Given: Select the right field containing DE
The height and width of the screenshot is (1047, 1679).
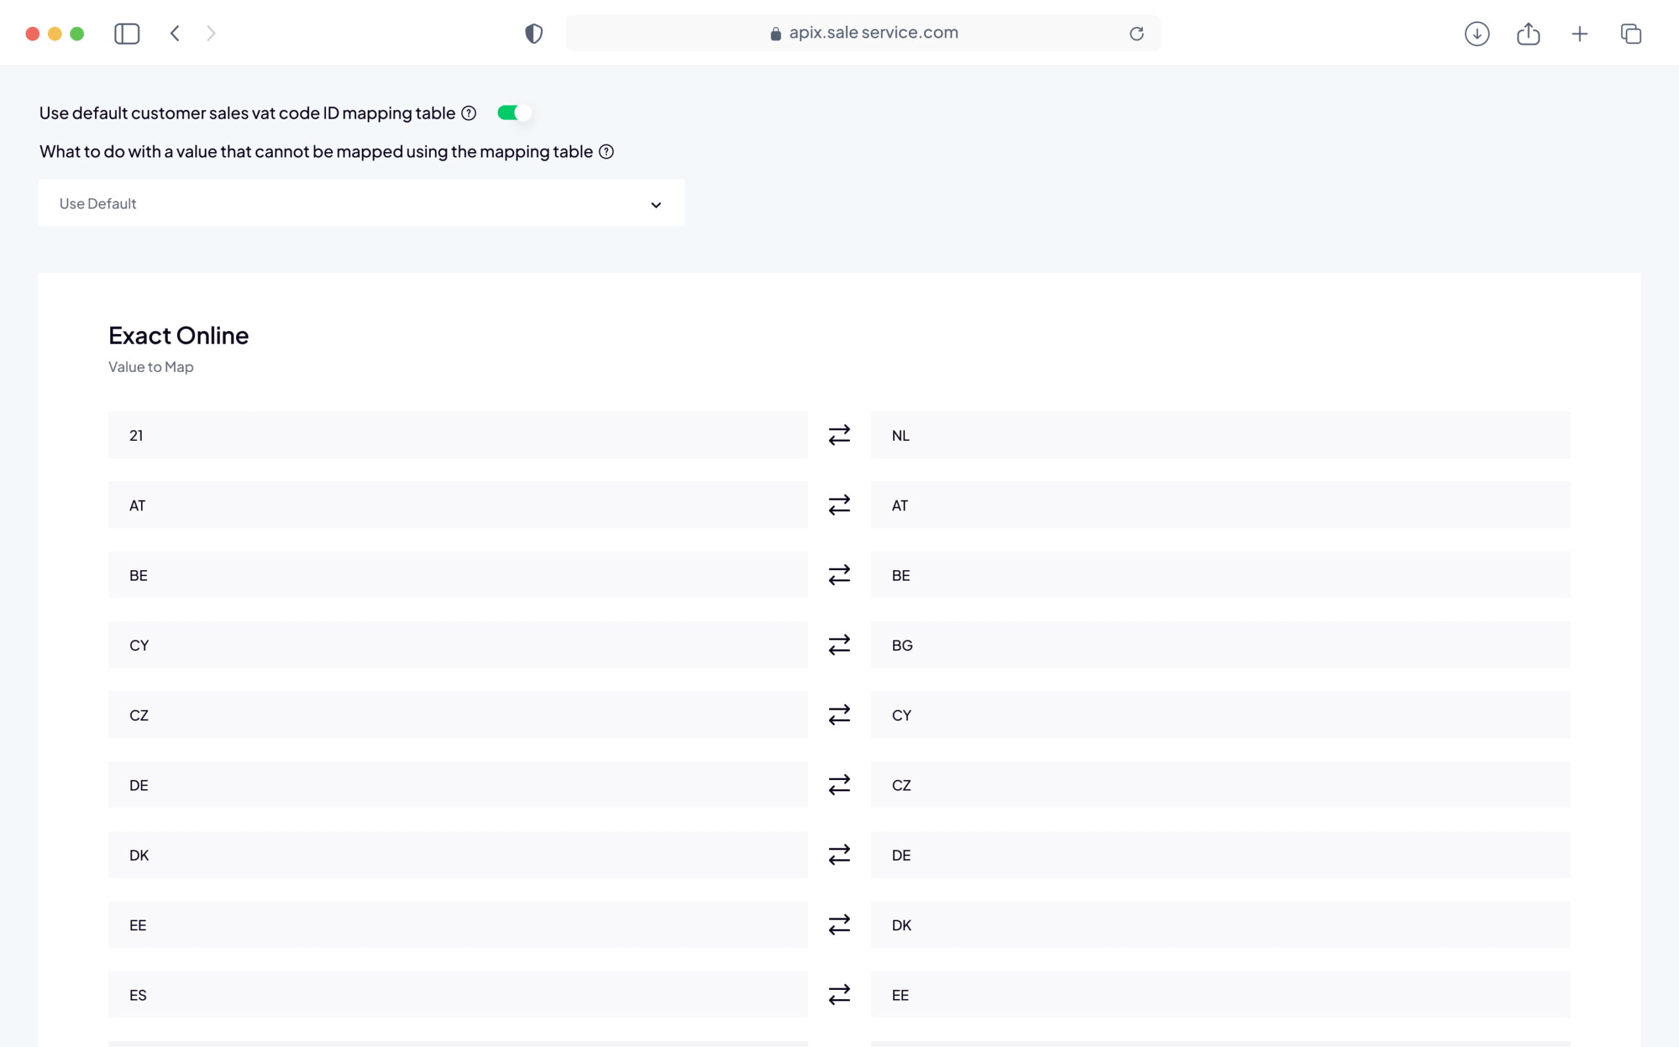Looking at the screenshot, I should (x=1220, y=855).
